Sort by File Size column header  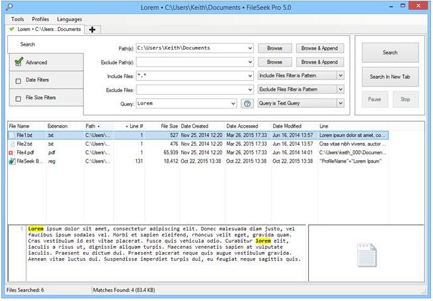point(162,126)
